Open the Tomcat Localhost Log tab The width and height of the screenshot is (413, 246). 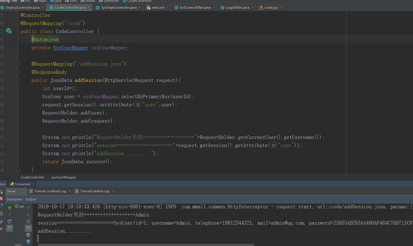click(x=50, y=191)
